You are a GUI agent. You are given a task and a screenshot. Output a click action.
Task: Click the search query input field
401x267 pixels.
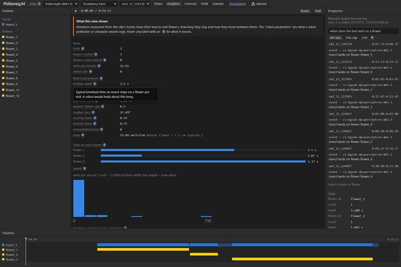tap(363, 31)
